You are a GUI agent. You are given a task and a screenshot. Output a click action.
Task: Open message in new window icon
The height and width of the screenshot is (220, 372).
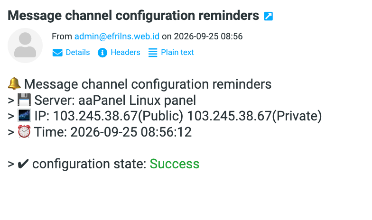[269, 16]
